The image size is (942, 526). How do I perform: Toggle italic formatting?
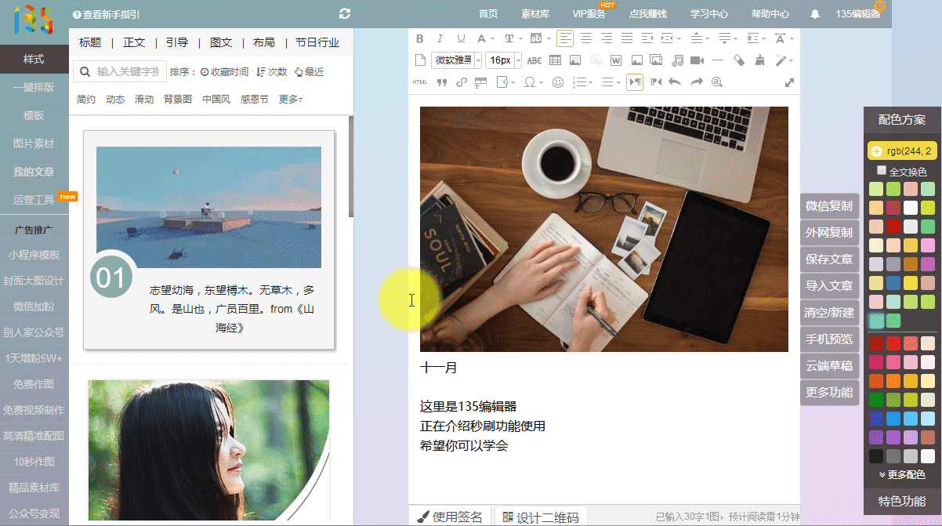440,38
